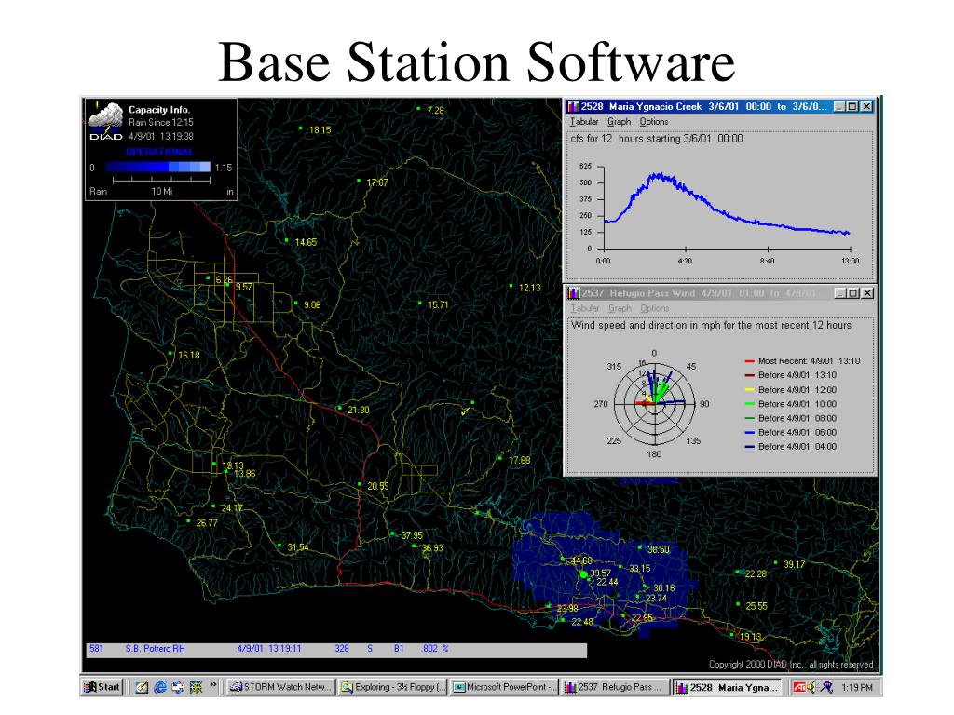This screenshot has width=954, height=715.
Task: Switch to 2537 Refugio Pass taskbar button
Action: point(616,687)
